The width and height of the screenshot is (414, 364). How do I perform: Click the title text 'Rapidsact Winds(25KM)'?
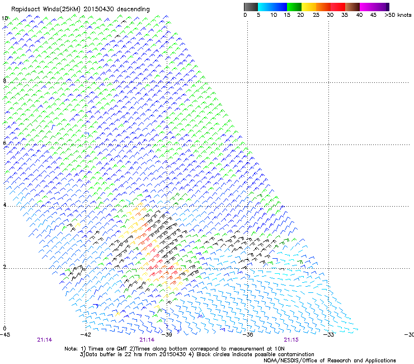[x=45, y=10]
